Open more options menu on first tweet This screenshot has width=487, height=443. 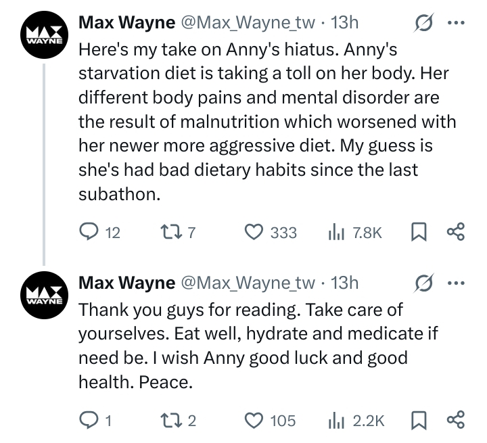(x=456, y=22)
